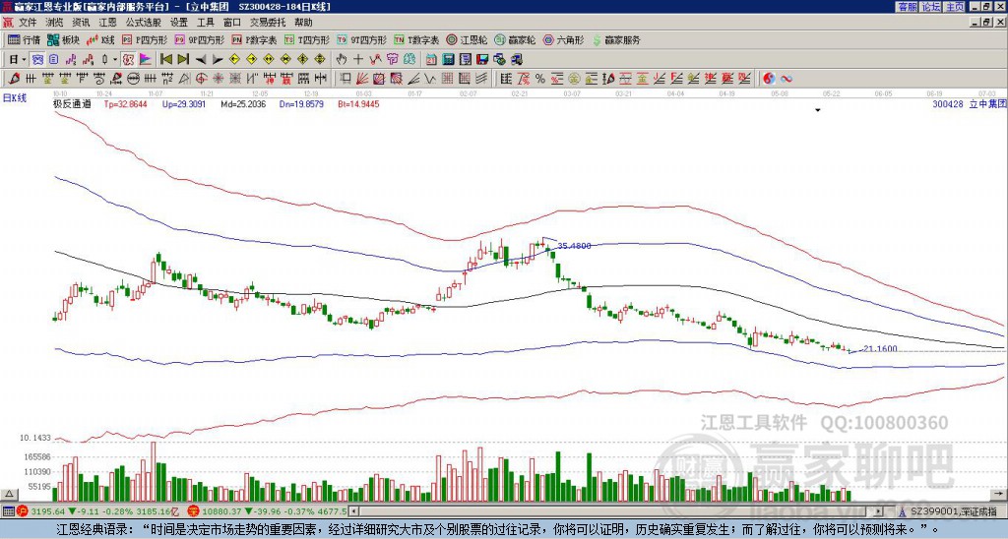Open the 设置 menu
The width and height of the screenshot is (1008, 539).
pyautogui.click(x=179, y=23)
